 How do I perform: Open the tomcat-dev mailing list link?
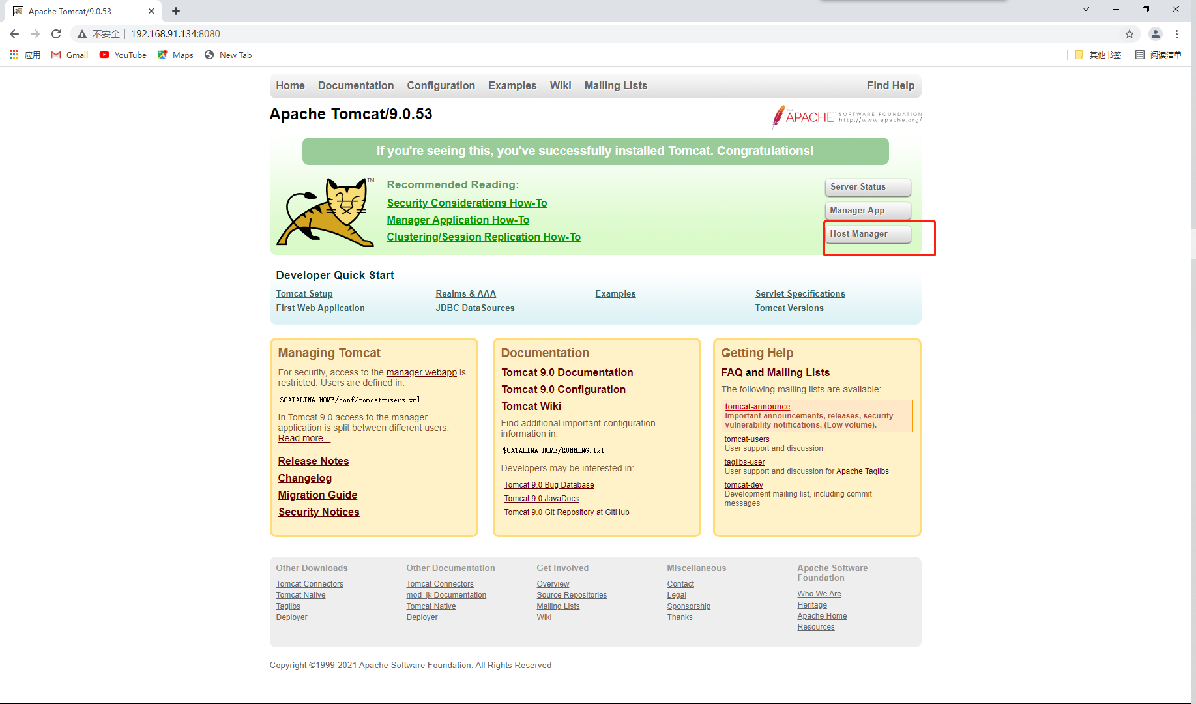click(744, 485)
